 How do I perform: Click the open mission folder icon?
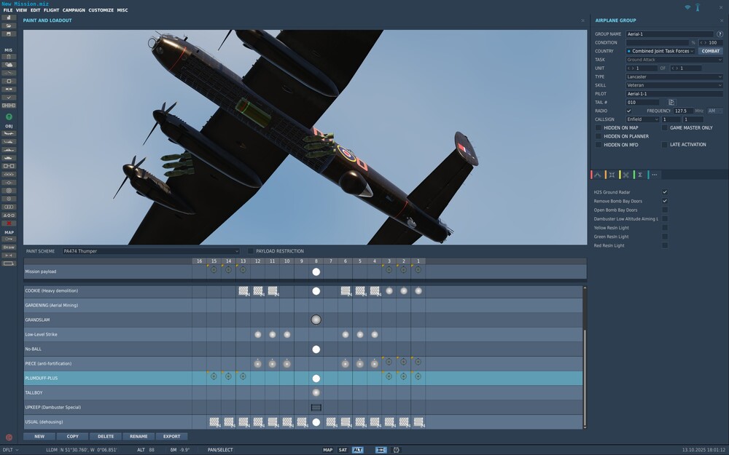point(8,26)
